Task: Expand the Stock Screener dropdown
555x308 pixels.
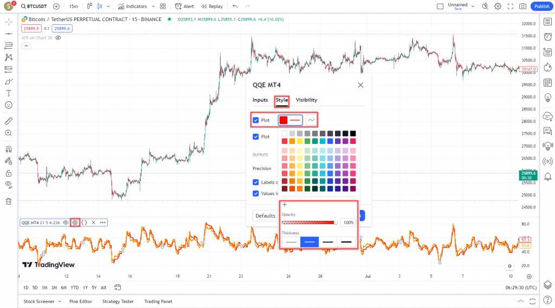Action: tap(60, 302)
